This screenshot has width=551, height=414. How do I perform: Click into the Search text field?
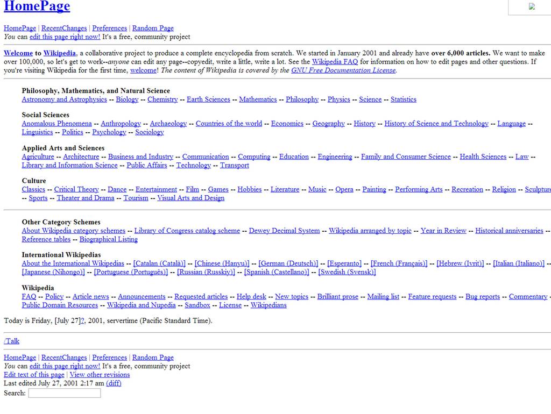click(x=64, y=394)
